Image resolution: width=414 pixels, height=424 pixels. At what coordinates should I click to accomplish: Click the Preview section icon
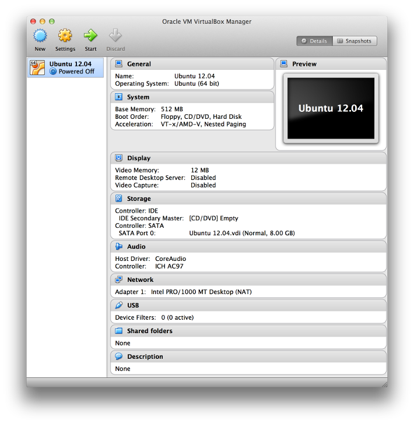click(283, 64)
